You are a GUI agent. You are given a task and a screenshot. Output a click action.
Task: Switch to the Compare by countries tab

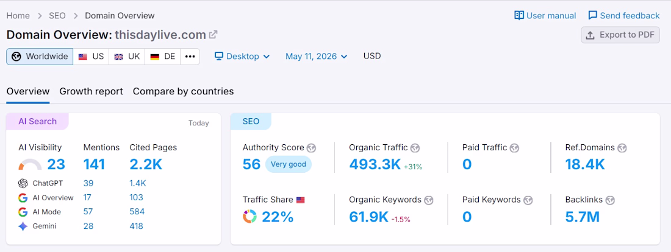point(183,91)
